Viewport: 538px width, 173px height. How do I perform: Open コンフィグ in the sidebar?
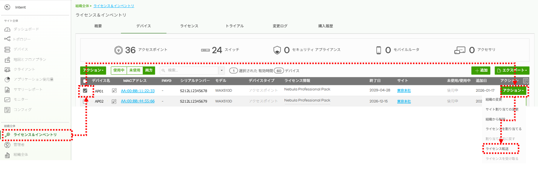pyautogui.click(x=23, y=110)
